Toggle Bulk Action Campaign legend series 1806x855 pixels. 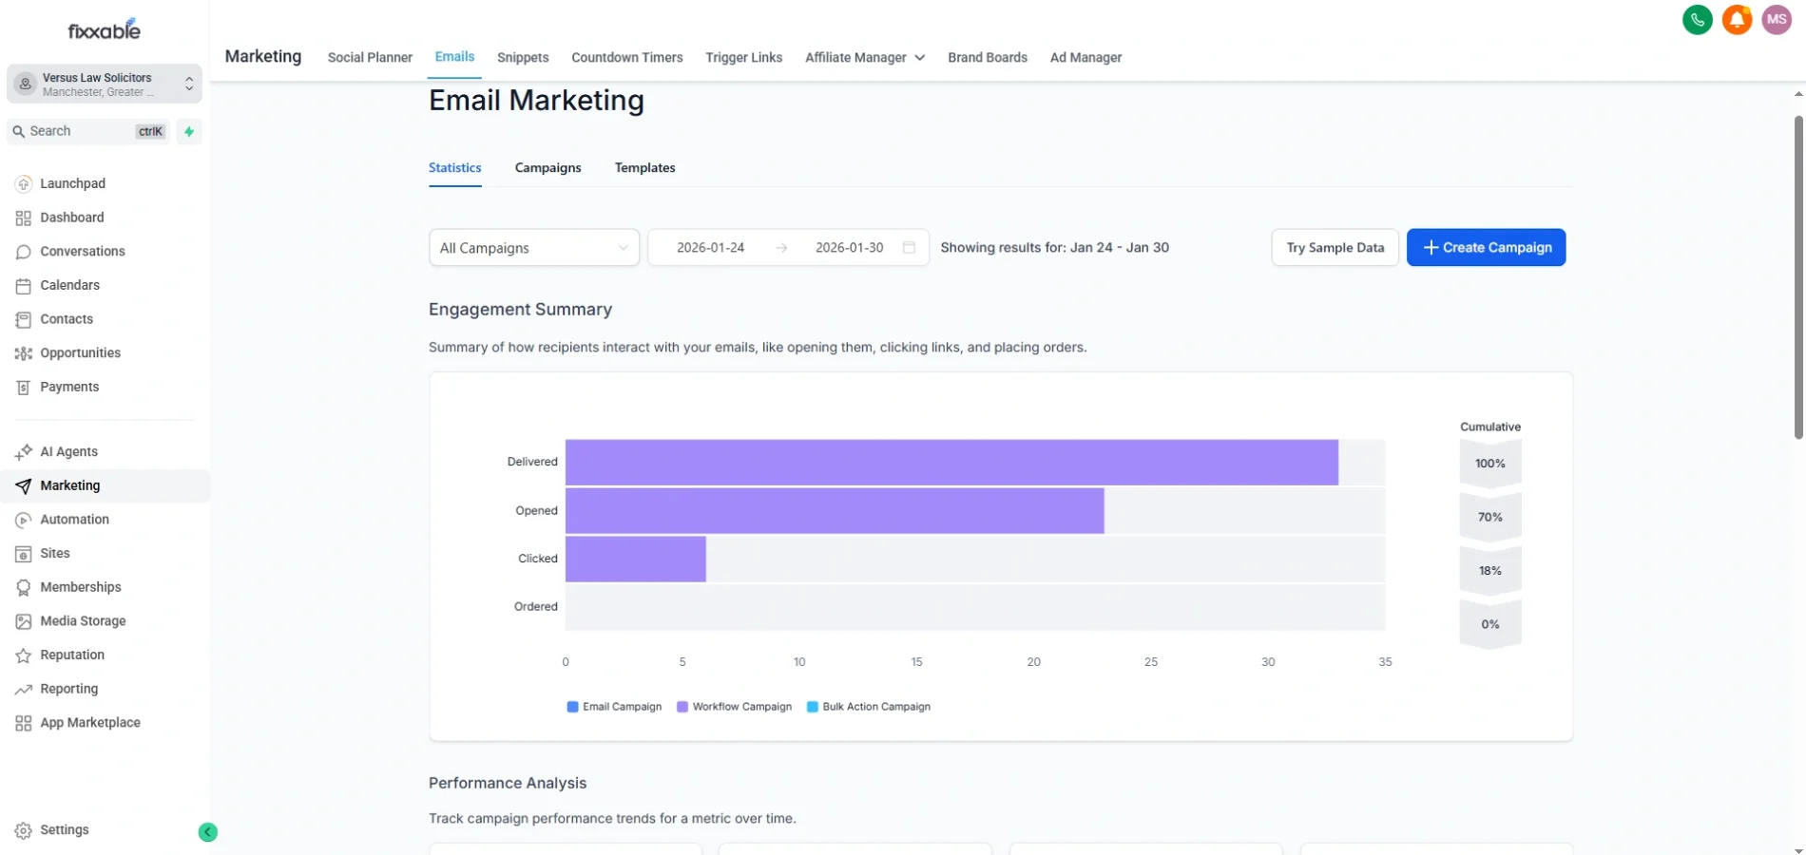click(868, 707)
